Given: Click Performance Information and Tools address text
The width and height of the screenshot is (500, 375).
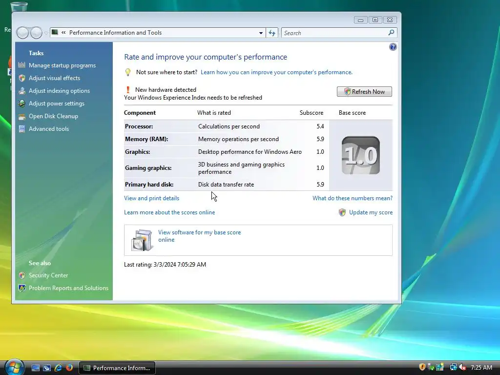Looking at the screenshot, I should tap(115, 33).
